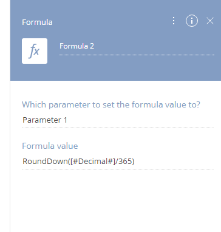Image resolution: width=221 pixels, height=232 pixels.
Task: Click the blue header background below caption
Action: (115, 72)
